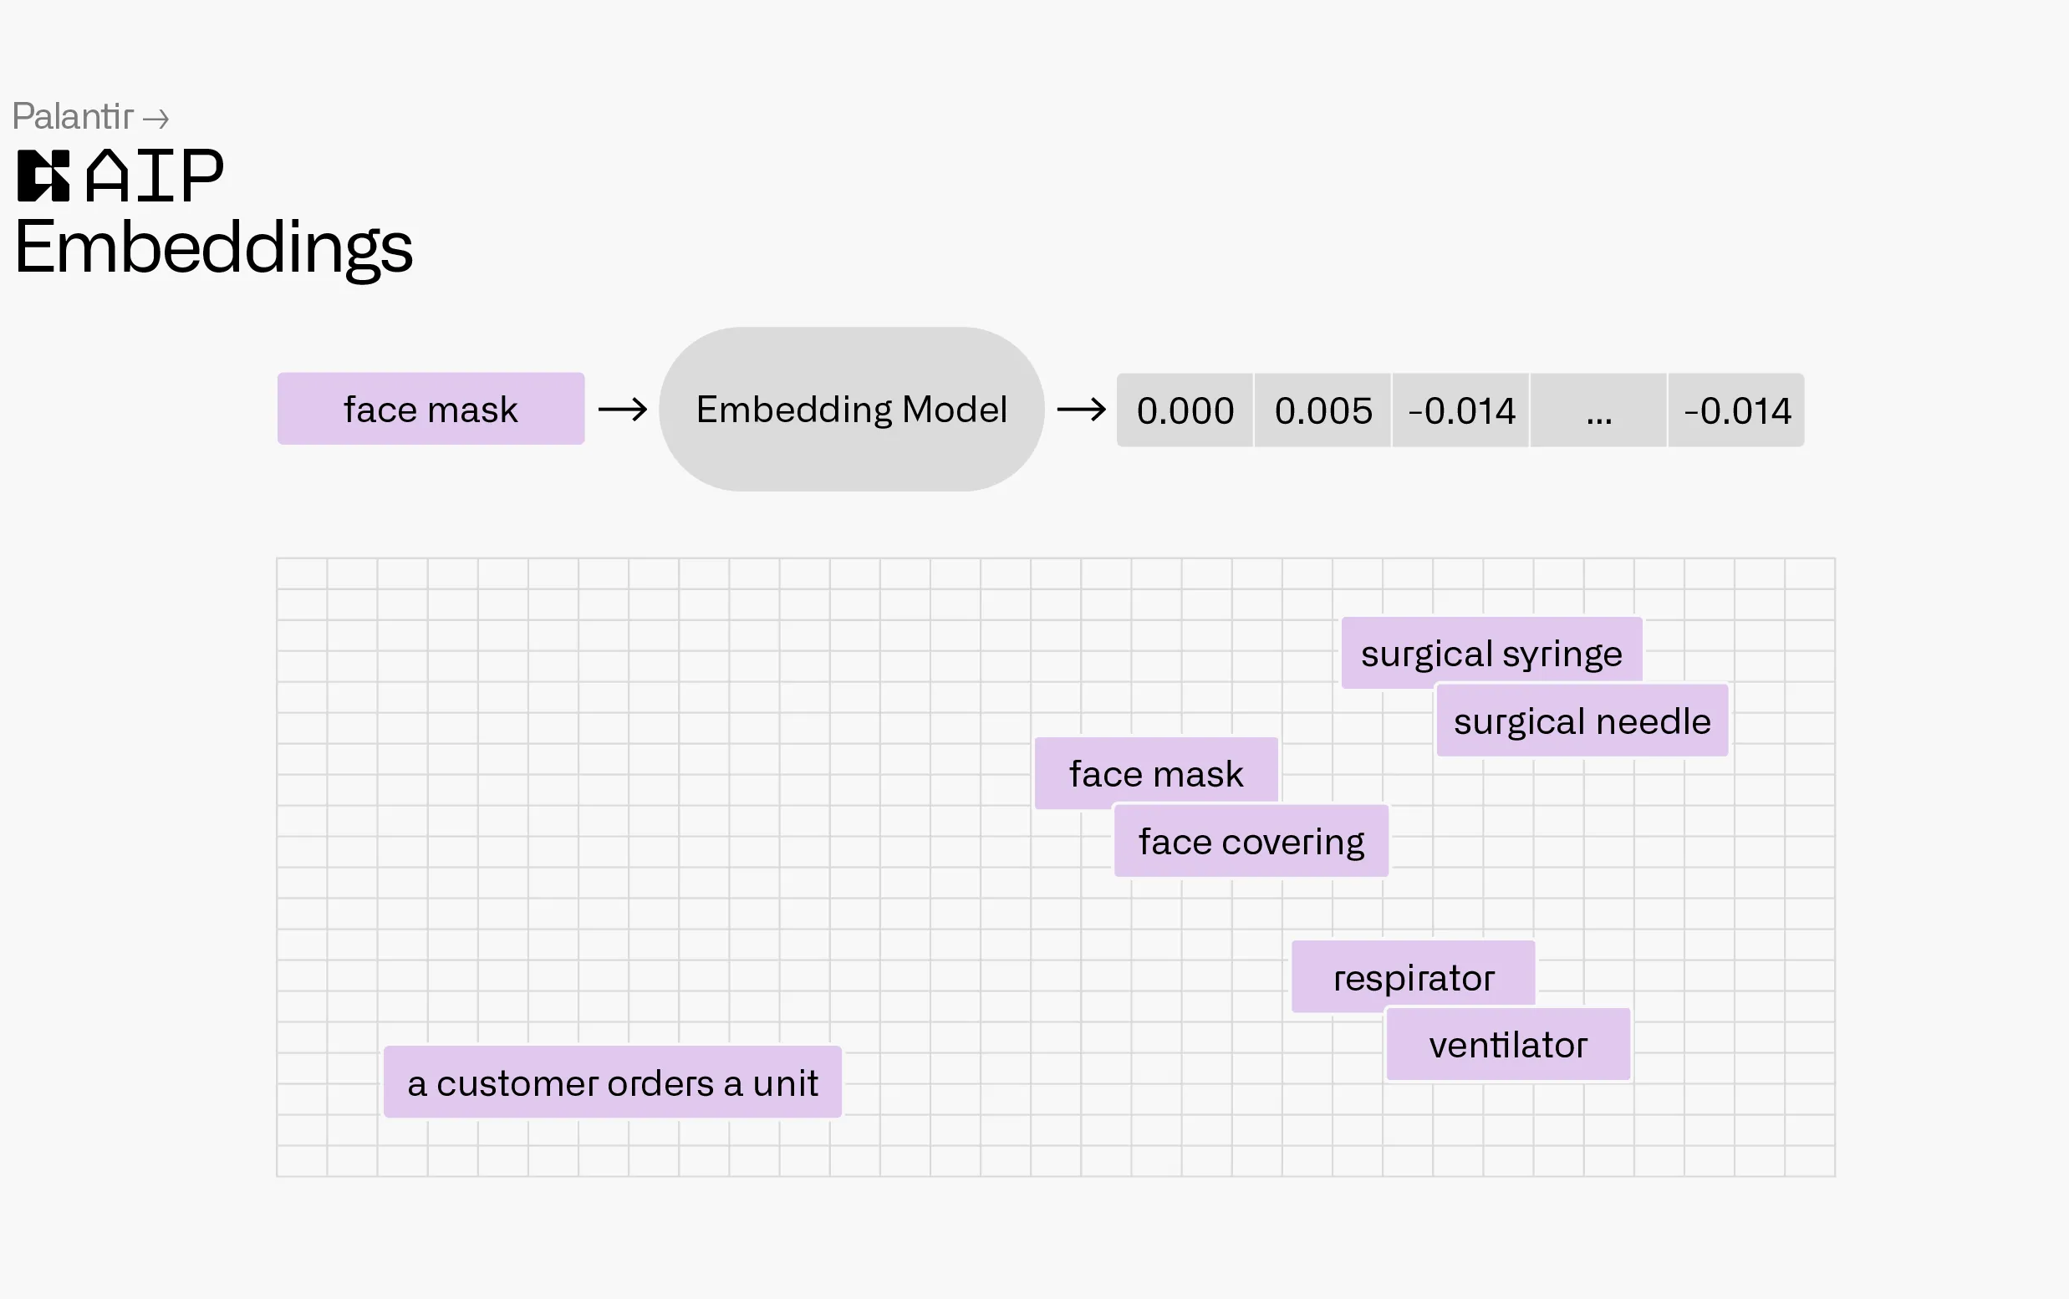Select face mask label in grid
Screen dimensions: 2069x1299
coord(1155,773)
